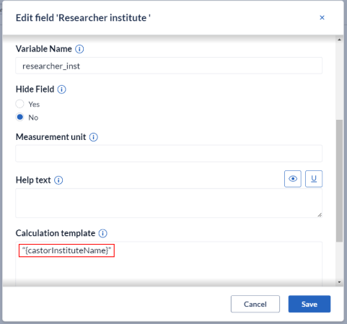Open the Hide Field info tooltip icon
The height and width of the screenshot is (324, 347).
(x=61, y=89)
